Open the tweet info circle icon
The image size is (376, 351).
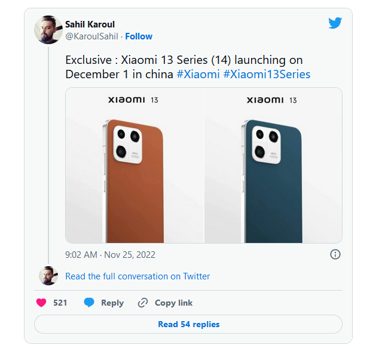[335, 254]
